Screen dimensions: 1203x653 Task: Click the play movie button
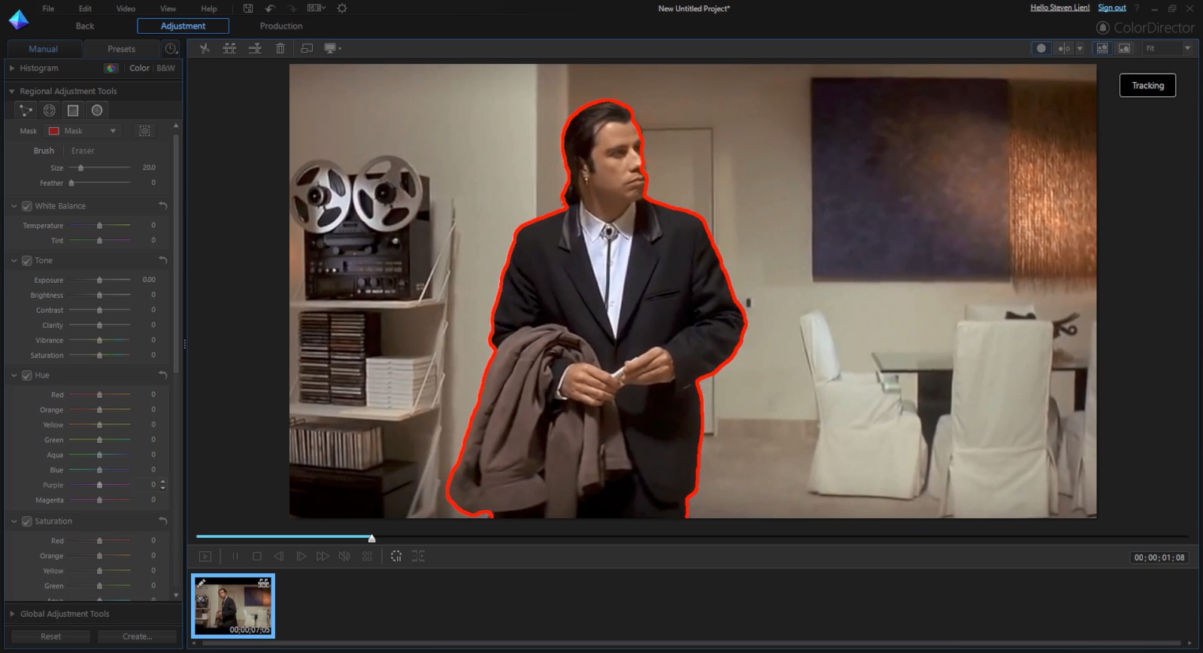tap(205, 557)
